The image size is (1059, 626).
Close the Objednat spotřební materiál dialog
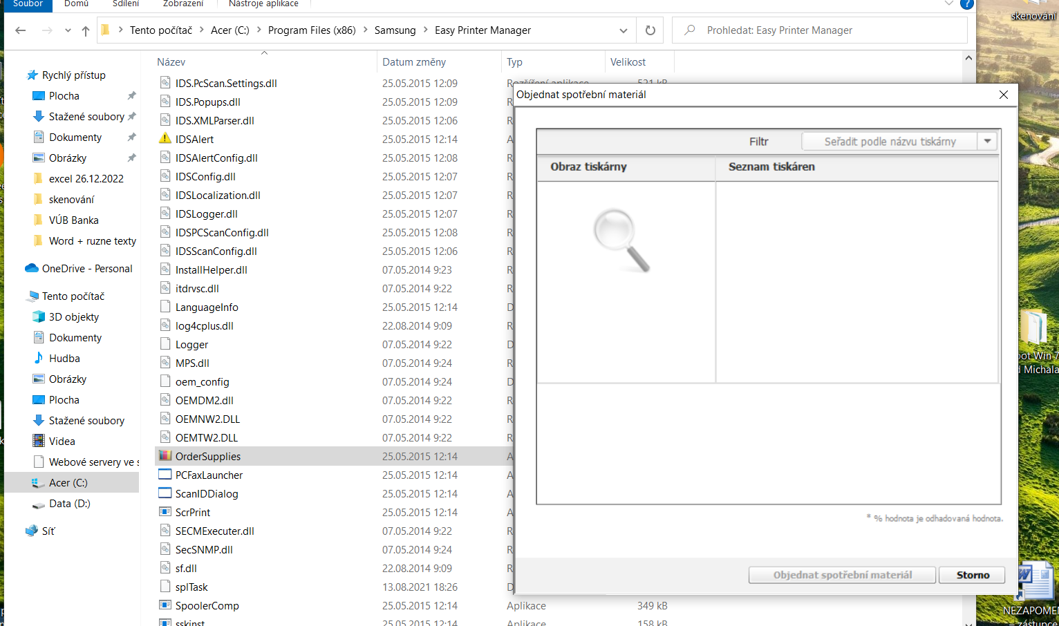(x=1004, y=95)
